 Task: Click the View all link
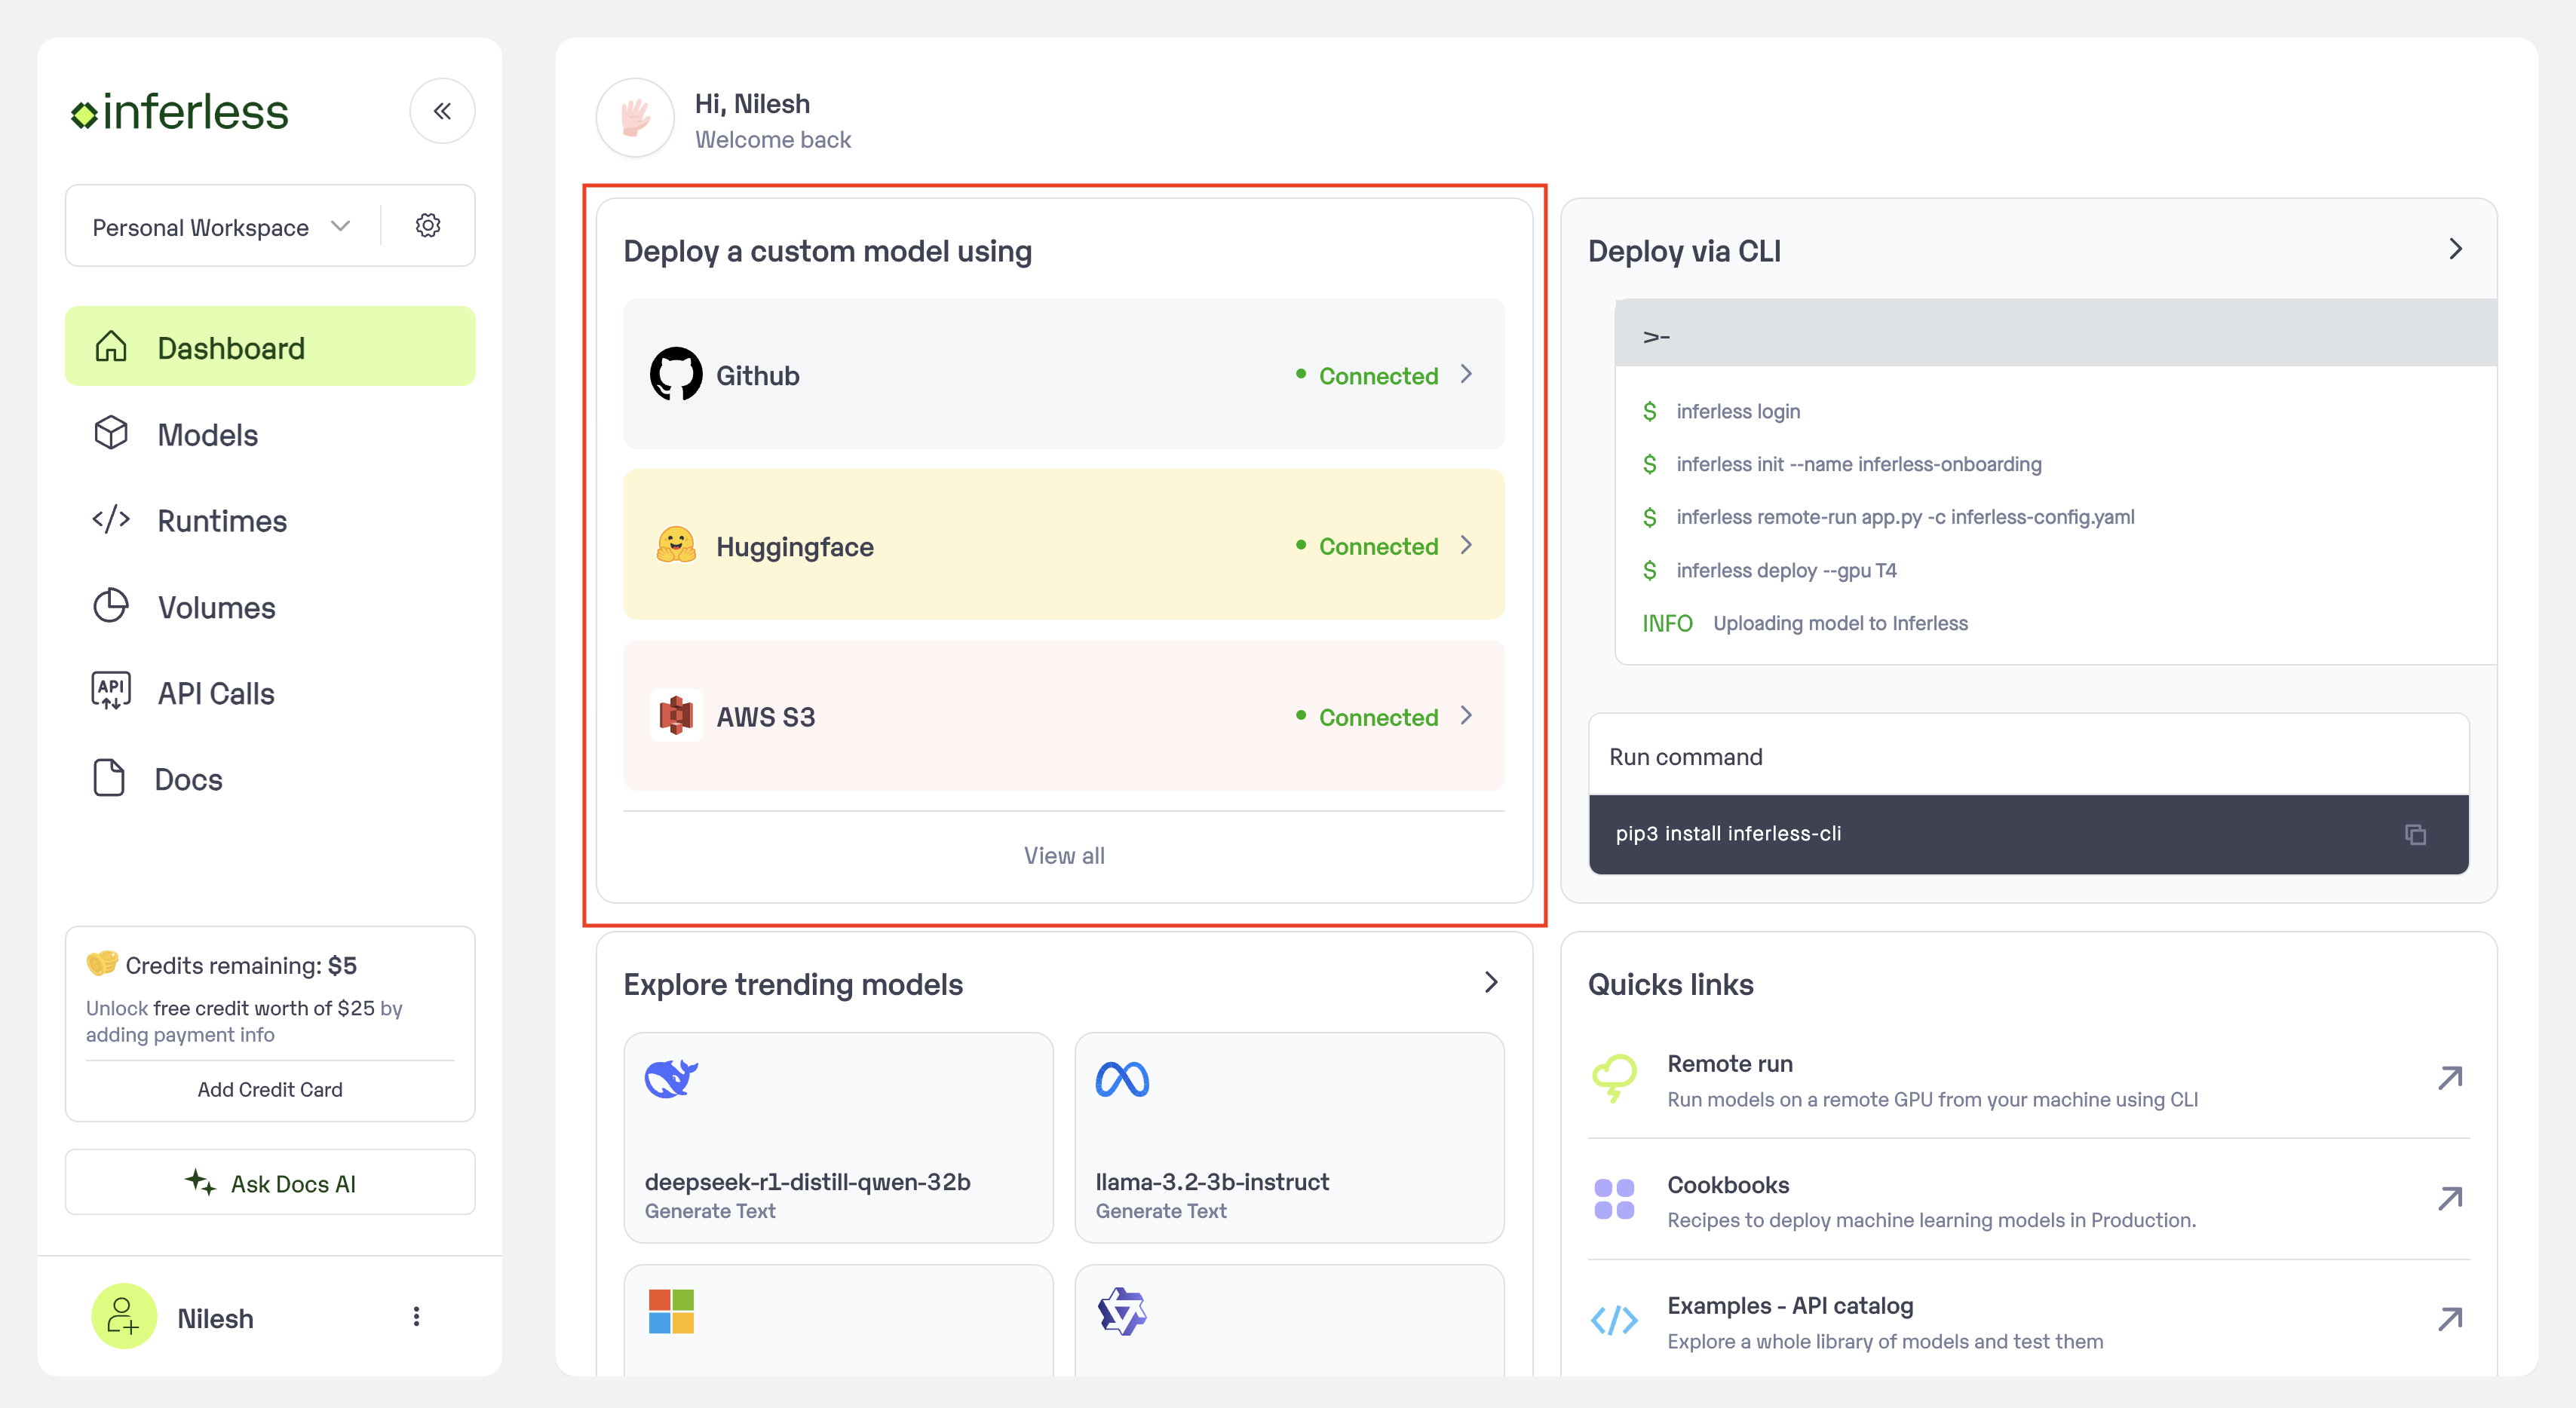point(1063,856)
